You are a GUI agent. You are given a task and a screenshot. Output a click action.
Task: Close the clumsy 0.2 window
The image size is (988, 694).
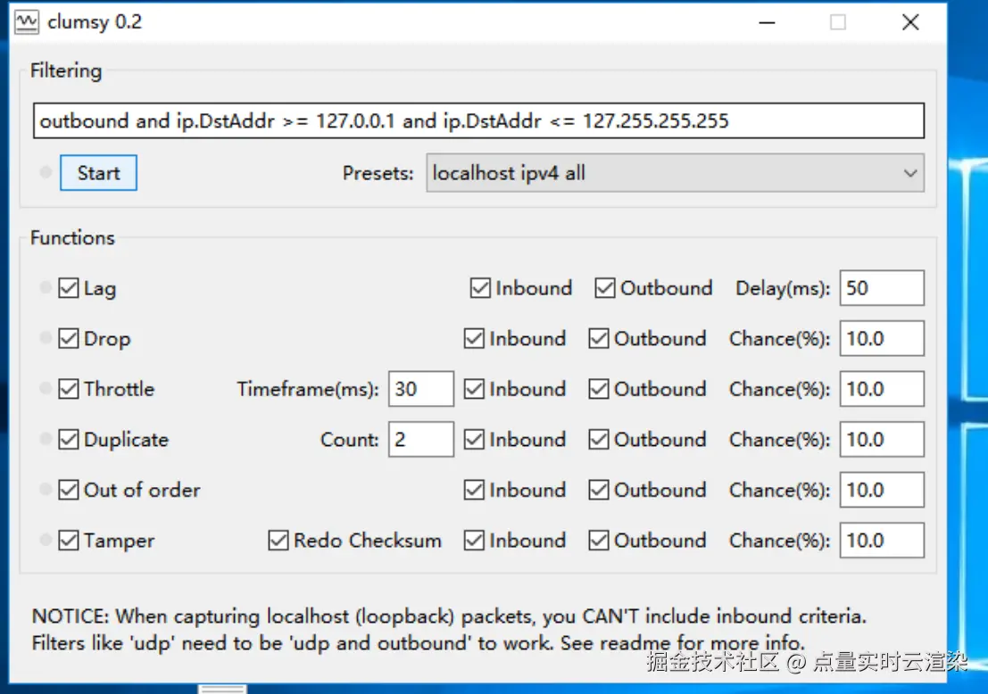click(909, 22)
